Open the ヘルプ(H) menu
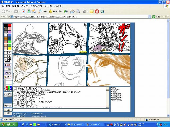This screenshot has width=170, height=127. tap(58, 6)
